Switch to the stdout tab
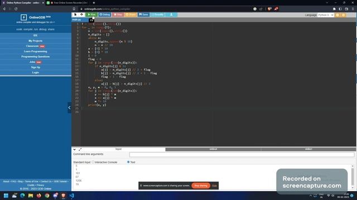This screenshot has width=357, height=200. tap(213, 149)
